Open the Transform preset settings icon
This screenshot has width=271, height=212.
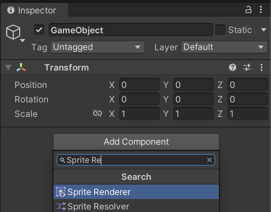pos(247,67)
